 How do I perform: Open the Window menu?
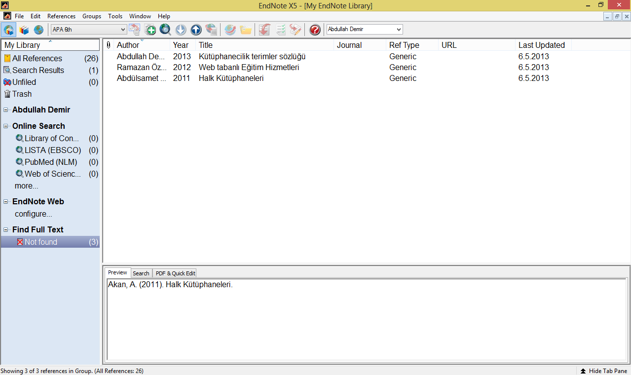click(x=140, y=16)
